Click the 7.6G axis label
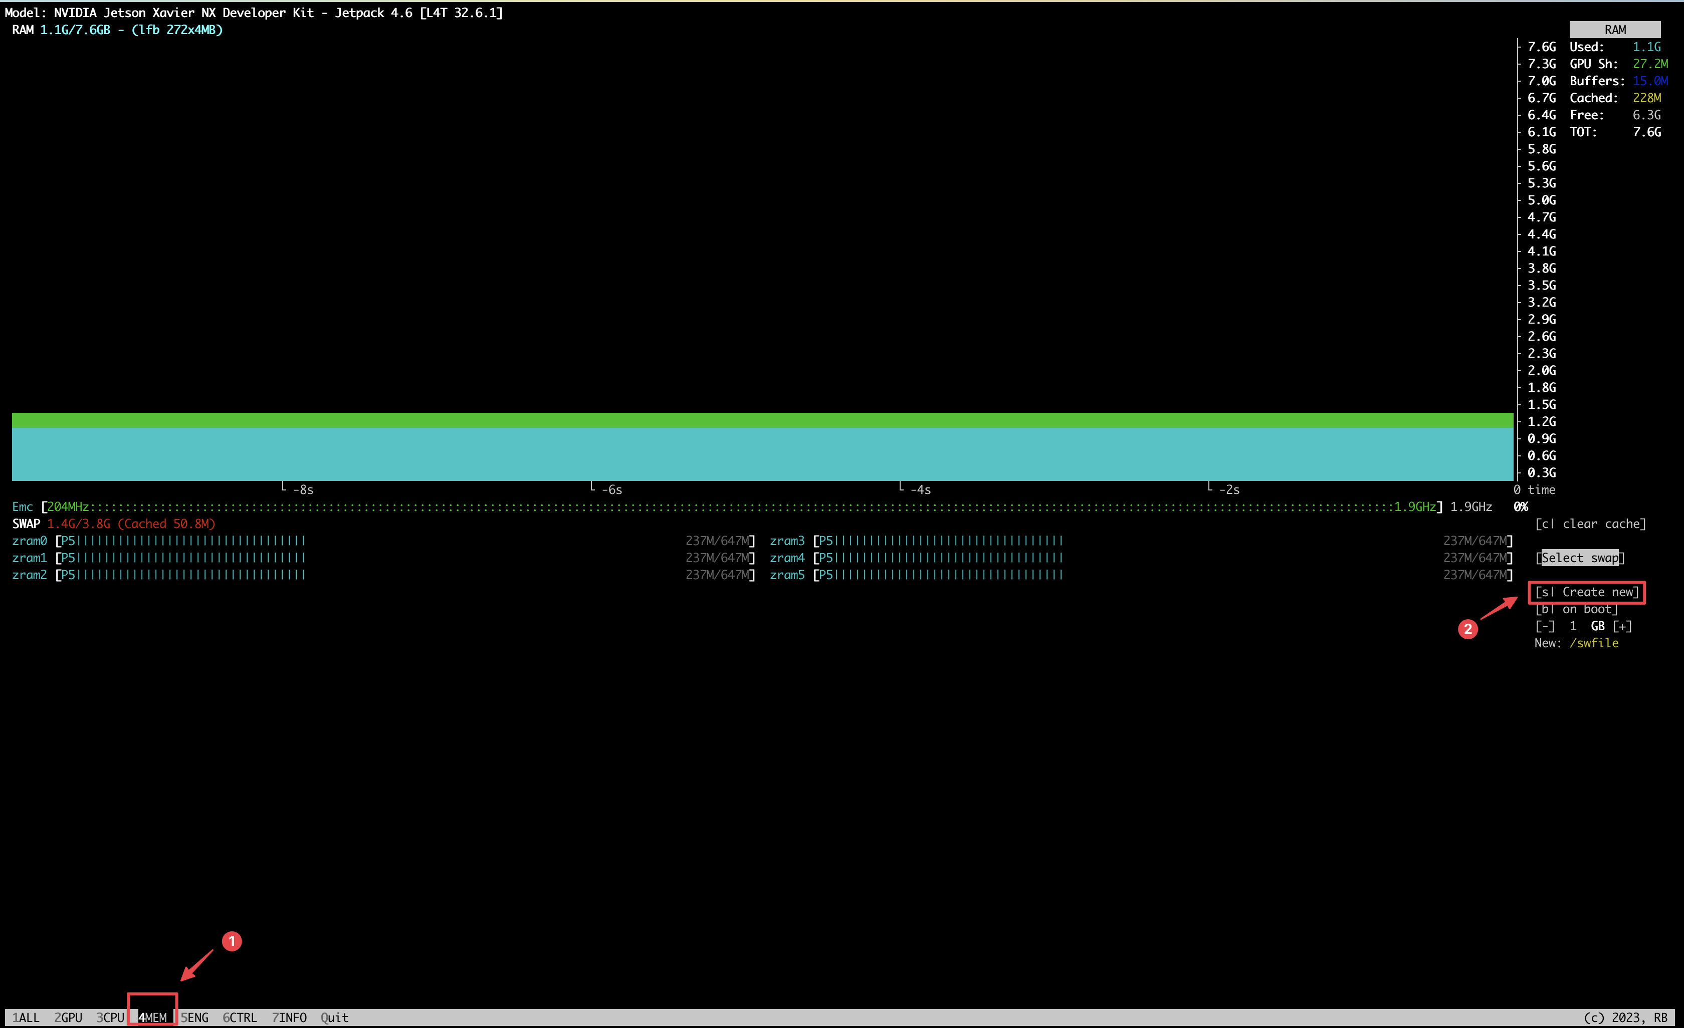This screenshot has height=1028, width=1684. tap(1541, 47)
